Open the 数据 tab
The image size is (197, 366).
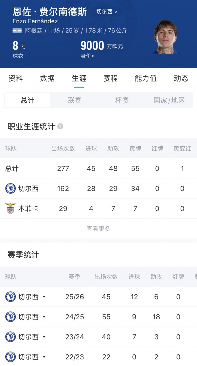(x=47, y=79)
